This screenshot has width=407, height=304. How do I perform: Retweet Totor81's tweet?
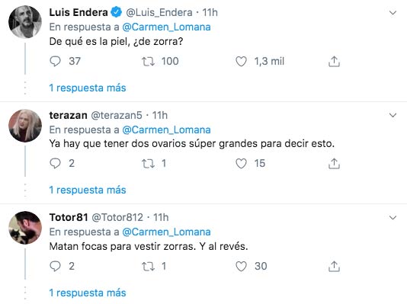pos(148,266)
